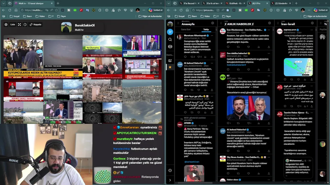Open ANLIK HABERLER column settings gear
330x185 pixels.
pos(269,23)
